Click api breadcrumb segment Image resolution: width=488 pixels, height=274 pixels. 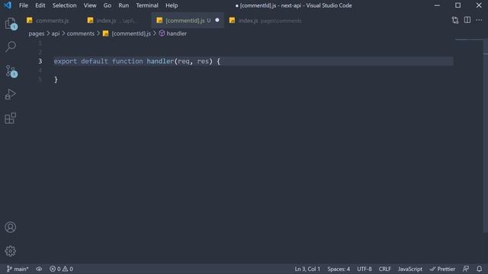(56, 33)
